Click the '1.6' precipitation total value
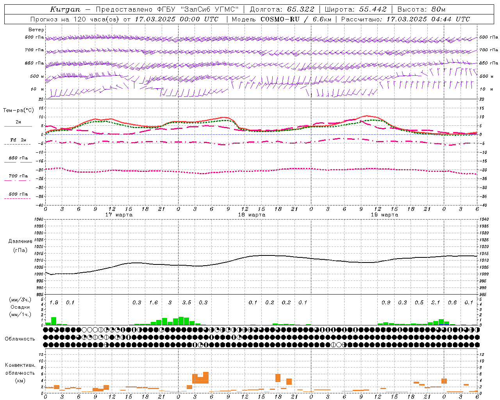The image size is (500, 400). (x=154, y=302)
